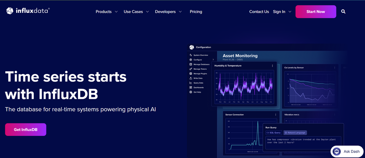Open the search magnifier icon
365x158 pixels.
point(343,12)
